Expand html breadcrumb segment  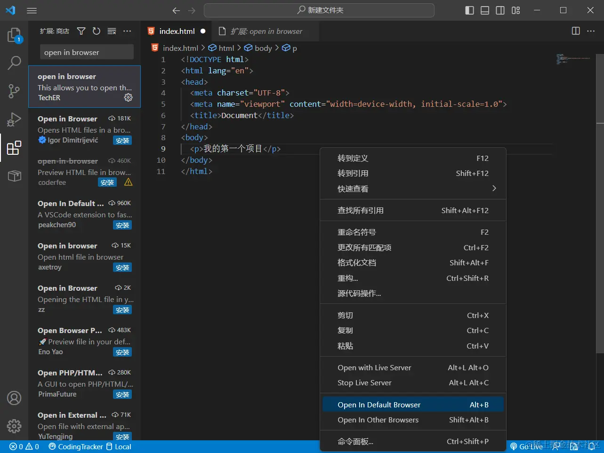coord(221,48)
